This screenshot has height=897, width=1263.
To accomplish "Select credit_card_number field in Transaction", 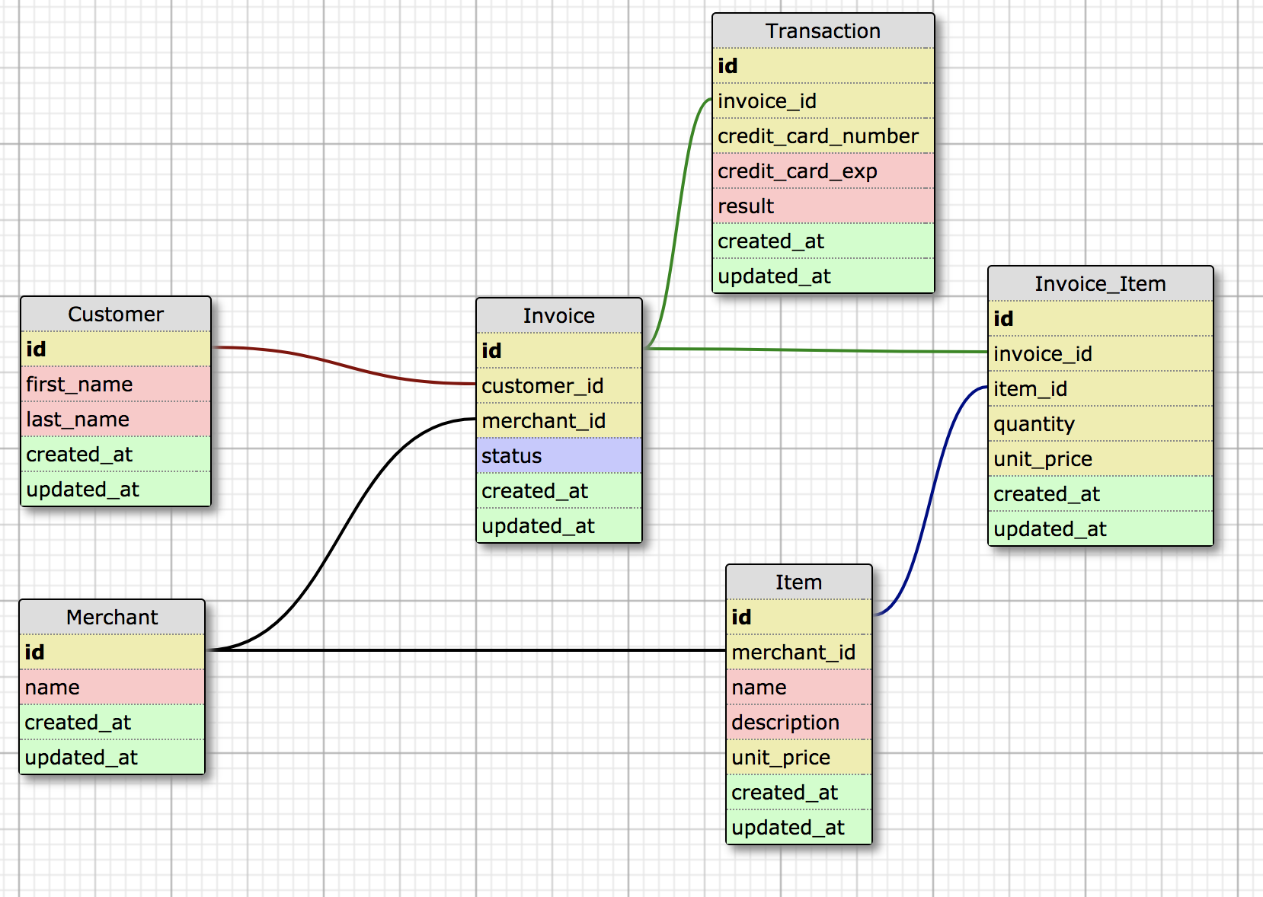I will 823,136.
